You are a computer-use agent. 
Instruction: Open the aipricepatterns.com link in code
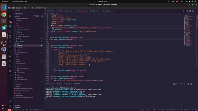coord(71,57)
